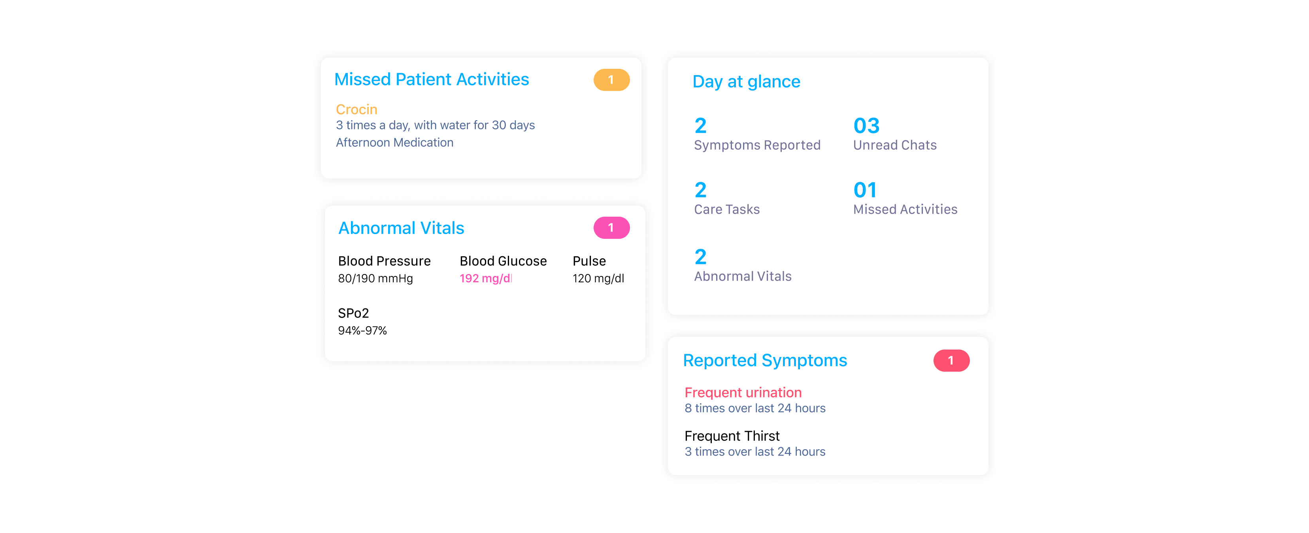1309x533 pixels.
Task: Click the red Reported Symptoms count badge
Action: pyautogui.click(x=951, y=361)
